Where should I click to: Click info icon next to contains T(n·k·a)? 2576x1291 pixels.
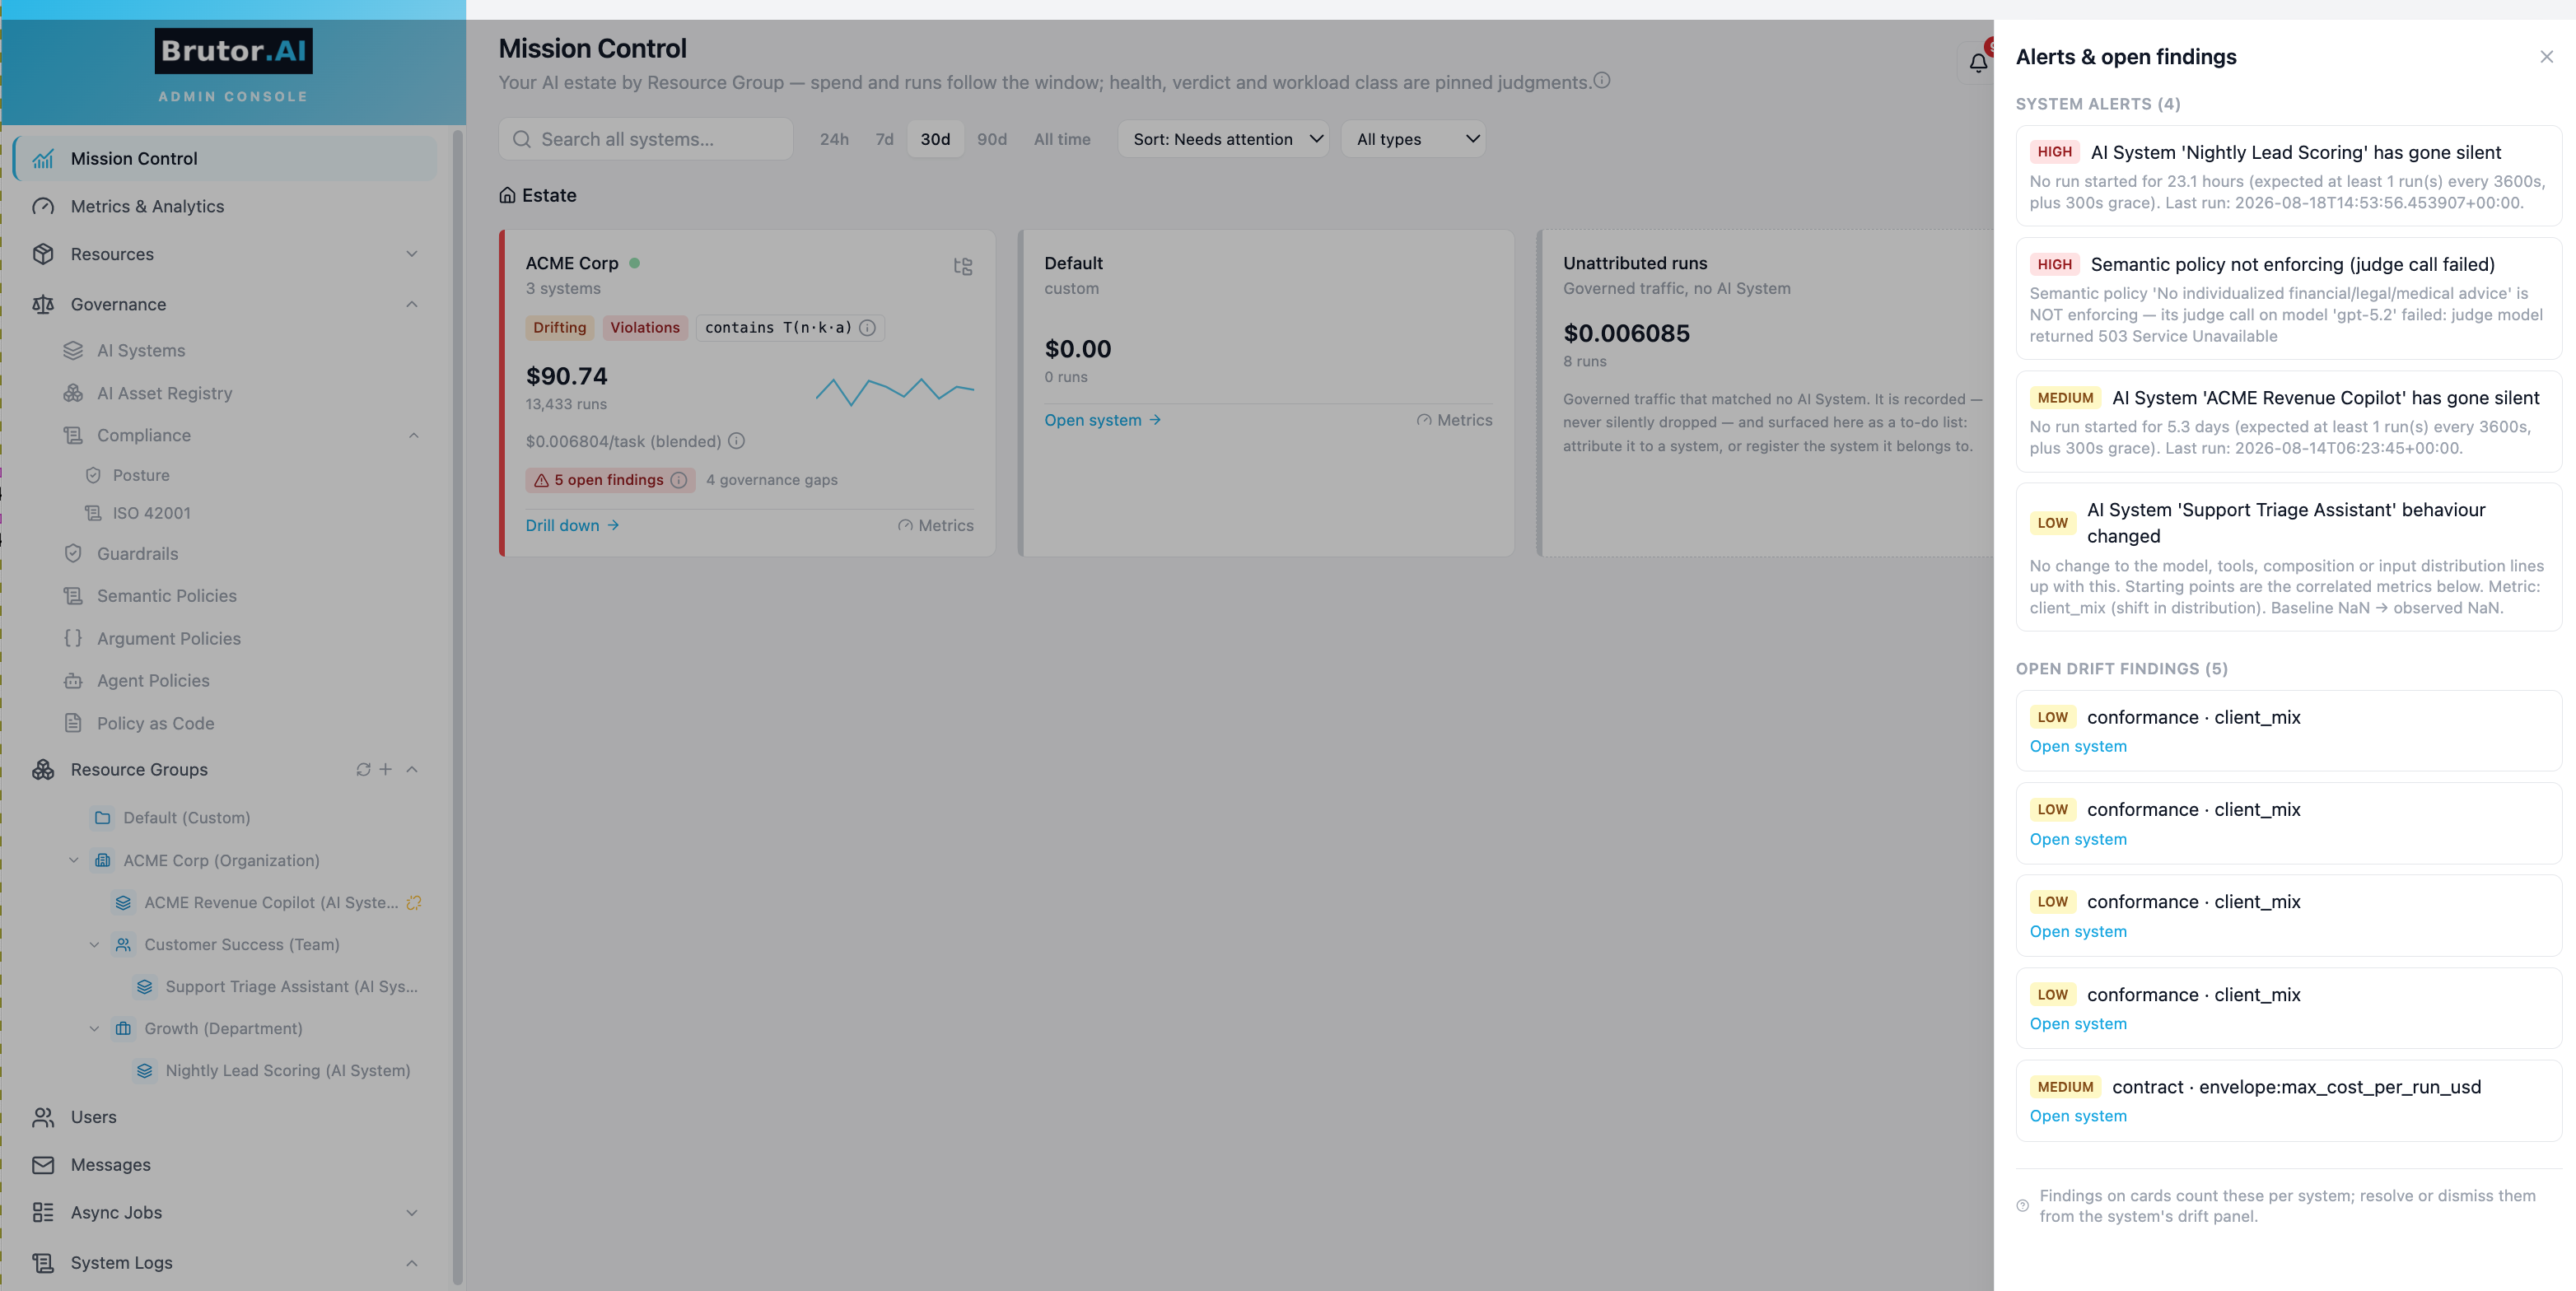click(868, 328)
